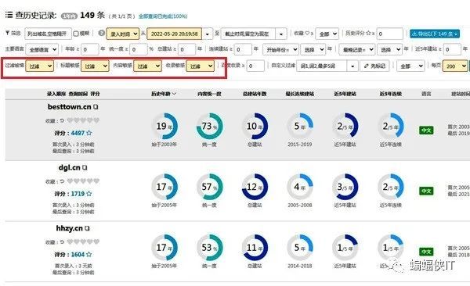Screen dimensions: 470x286
Task: Click the start date 2022-05-20 field
Action: (175, 34)
